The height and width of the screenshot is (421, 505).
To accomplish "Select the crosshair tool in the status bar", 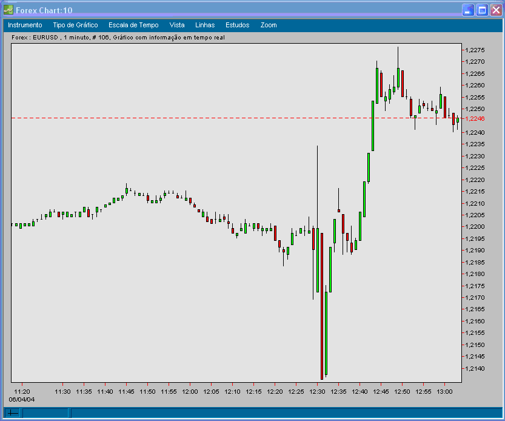I will pyautogui.click(x=12, y=414).
